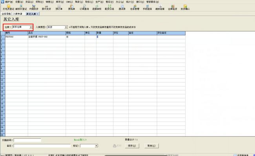This screenshot has height=156, width=255.
Task: Expand the 入库原因 dropdown
Action: (66, 27)
